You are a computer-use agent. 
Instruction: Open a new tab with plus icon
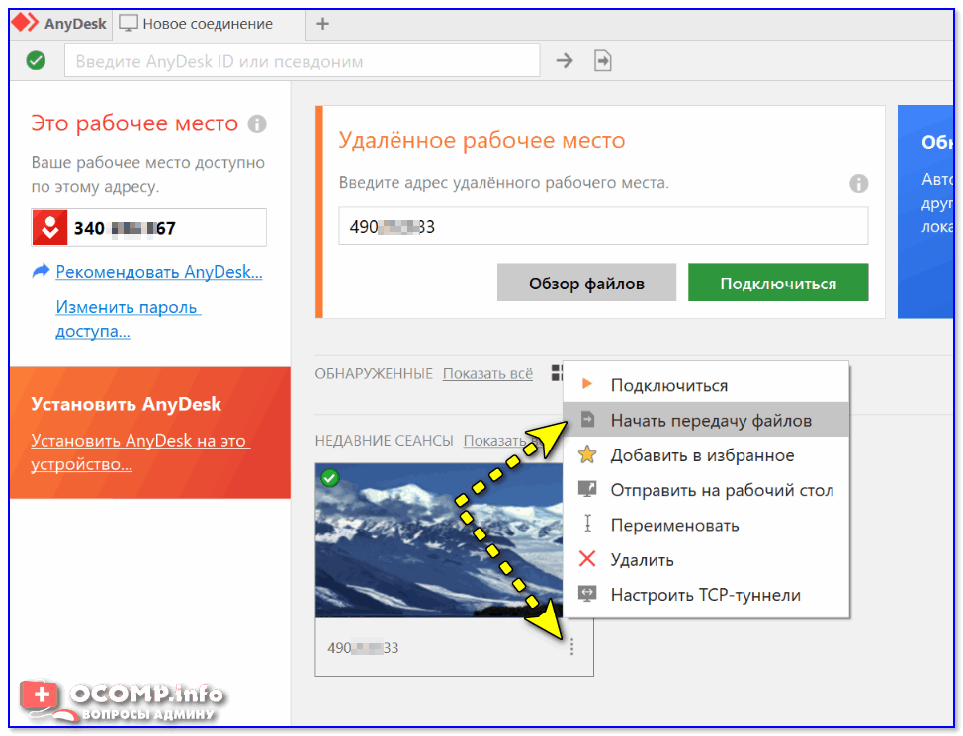[x=322, y=23]
